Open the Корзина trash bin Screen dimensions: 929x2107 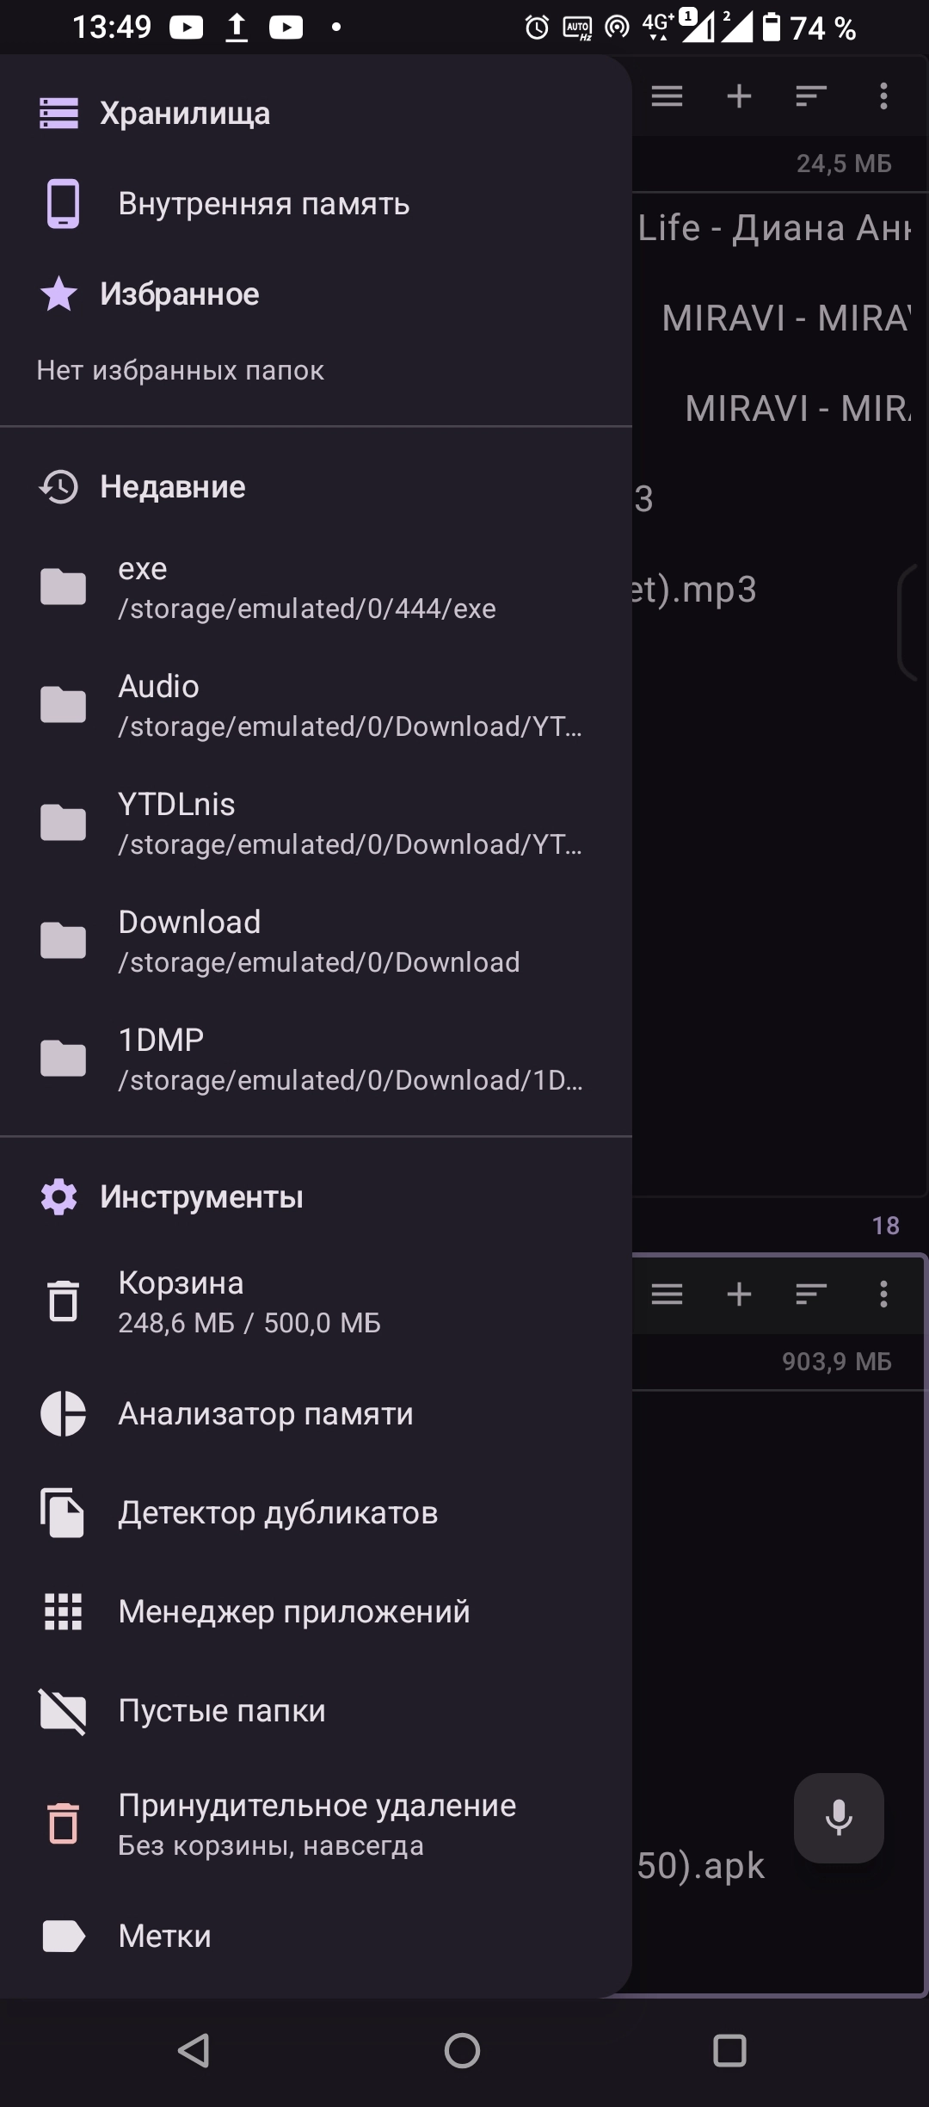[x=316, y=1301]
